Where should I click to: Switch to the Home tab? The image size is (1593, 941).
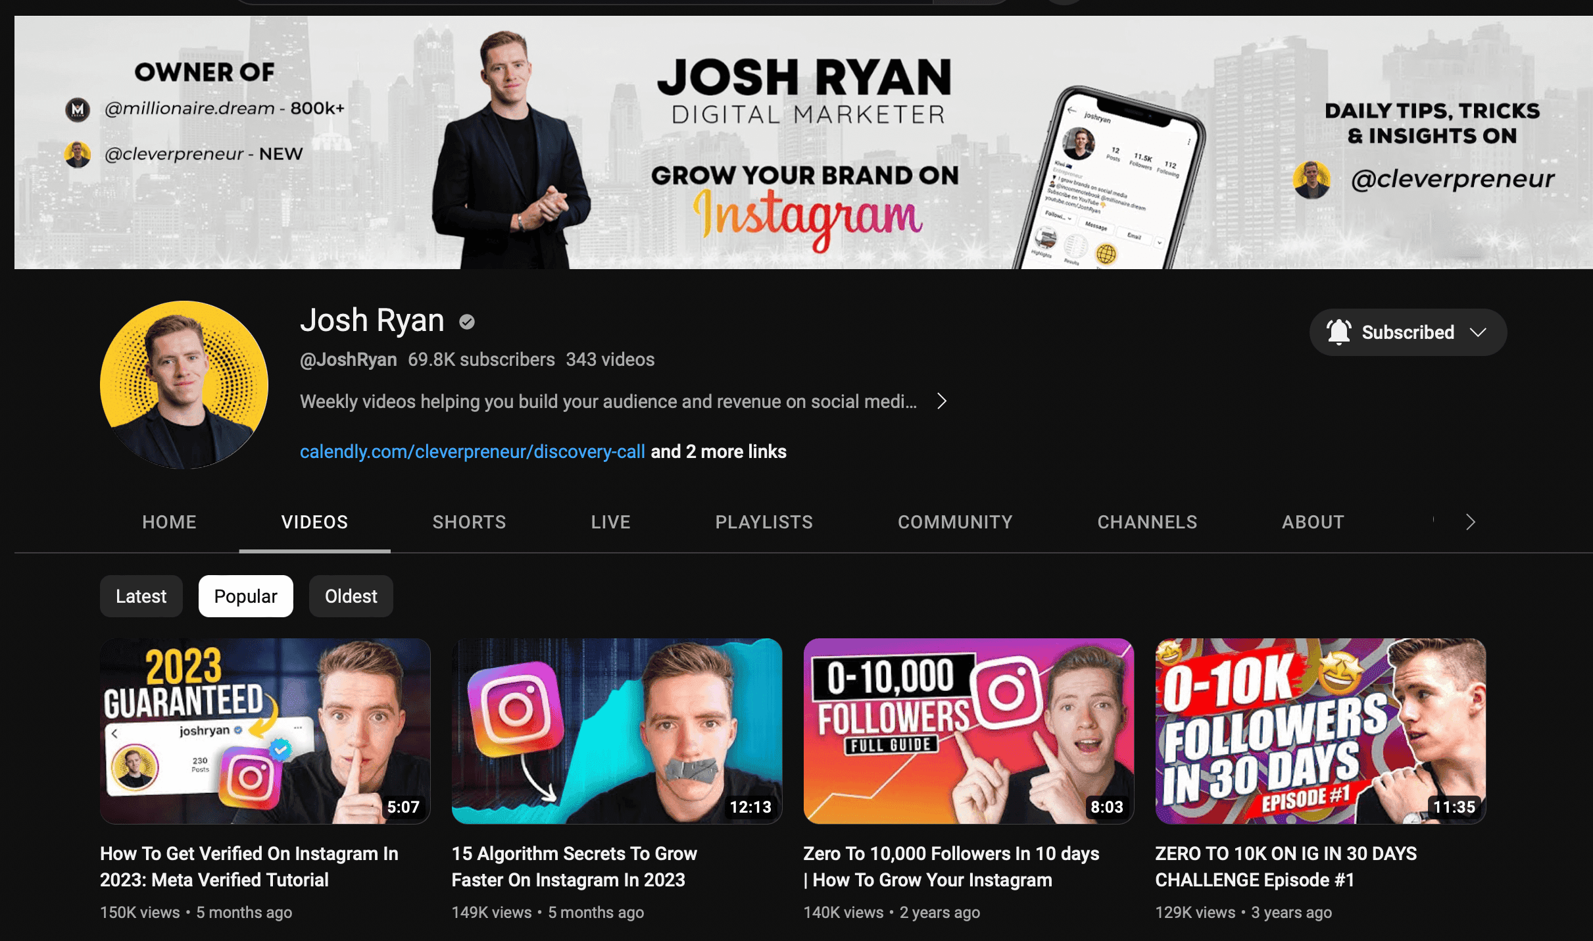170,522
